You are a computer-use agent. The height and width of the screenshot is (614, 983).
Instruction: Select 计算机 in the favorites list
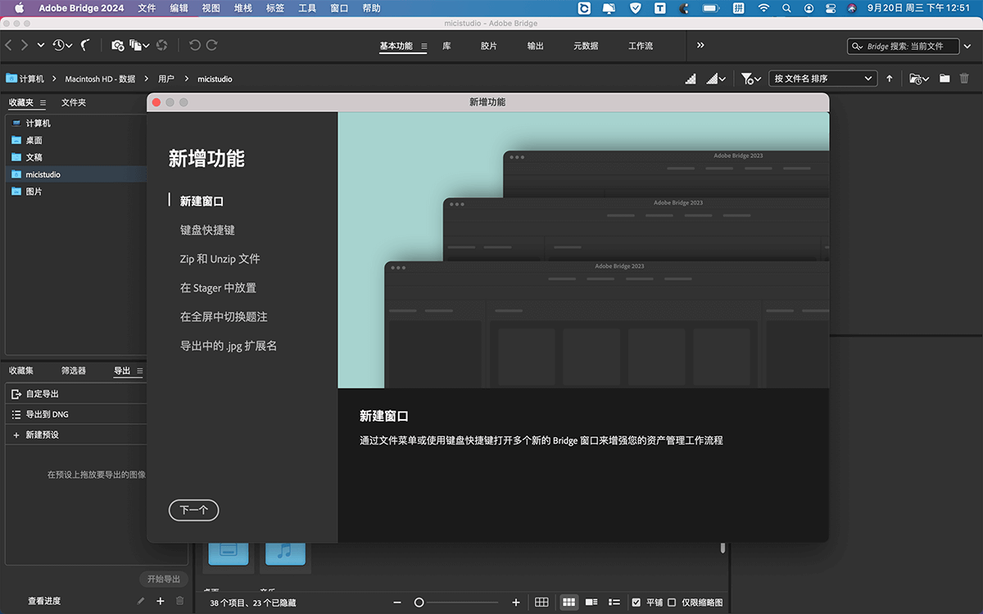tap(75, 123)
